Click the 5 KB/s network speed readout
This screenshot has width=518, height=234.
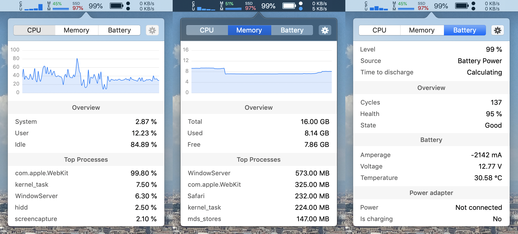320,9
